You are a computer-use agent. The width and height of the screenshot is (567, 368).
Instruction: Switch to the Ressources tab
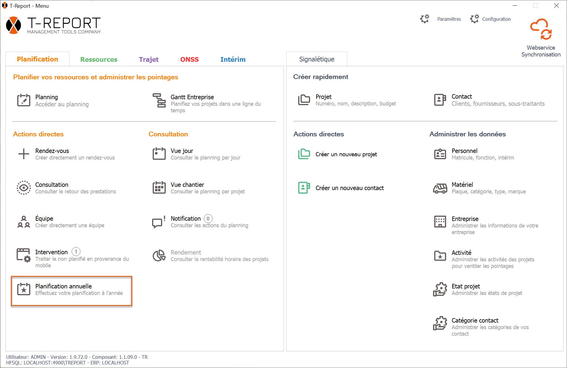coord(99,59)
